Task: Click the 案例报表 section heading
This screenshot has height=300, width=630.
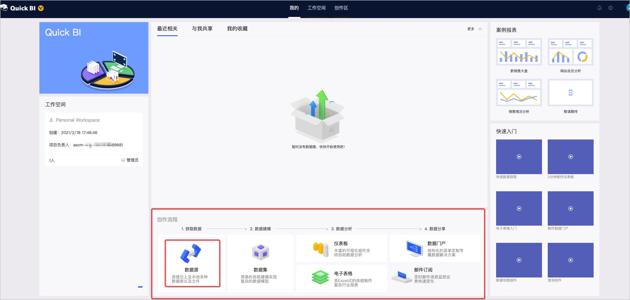Action: pyautogui.click(x=506, y=30)
